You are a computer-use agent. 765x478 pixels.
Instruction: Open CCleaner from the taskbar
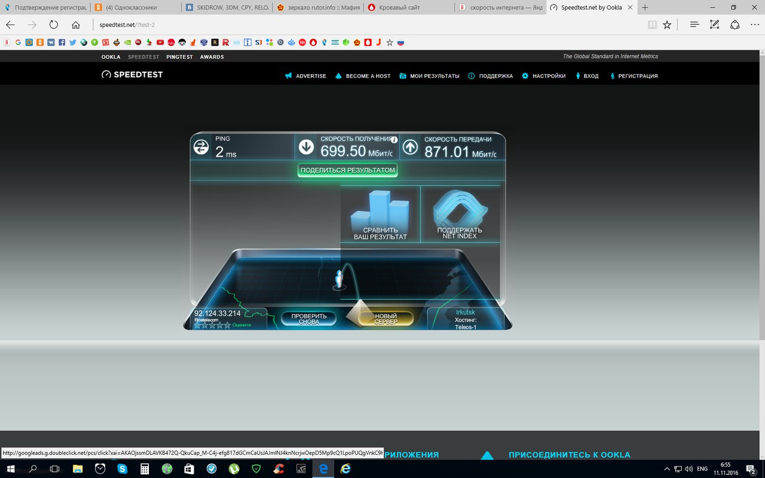(x=279, y=469)
